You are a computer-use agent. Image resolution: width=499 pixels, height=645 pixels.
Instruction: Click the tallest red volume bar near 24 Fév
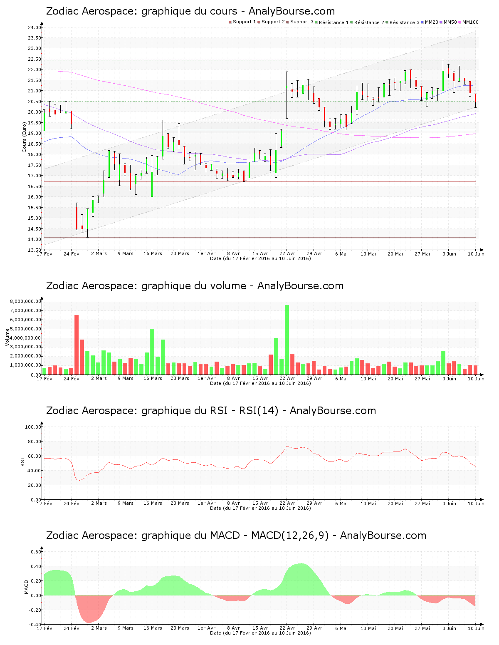pyautogui.click(x=77, y=345)
